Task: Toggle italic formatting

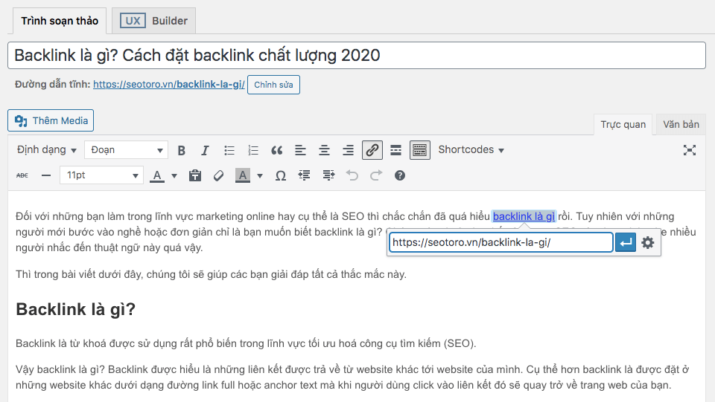Action: pyautogui.click(x=206, y=150)
